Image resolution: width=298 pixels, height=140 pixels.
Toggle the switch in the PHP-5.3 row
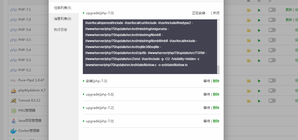point(272,60)
